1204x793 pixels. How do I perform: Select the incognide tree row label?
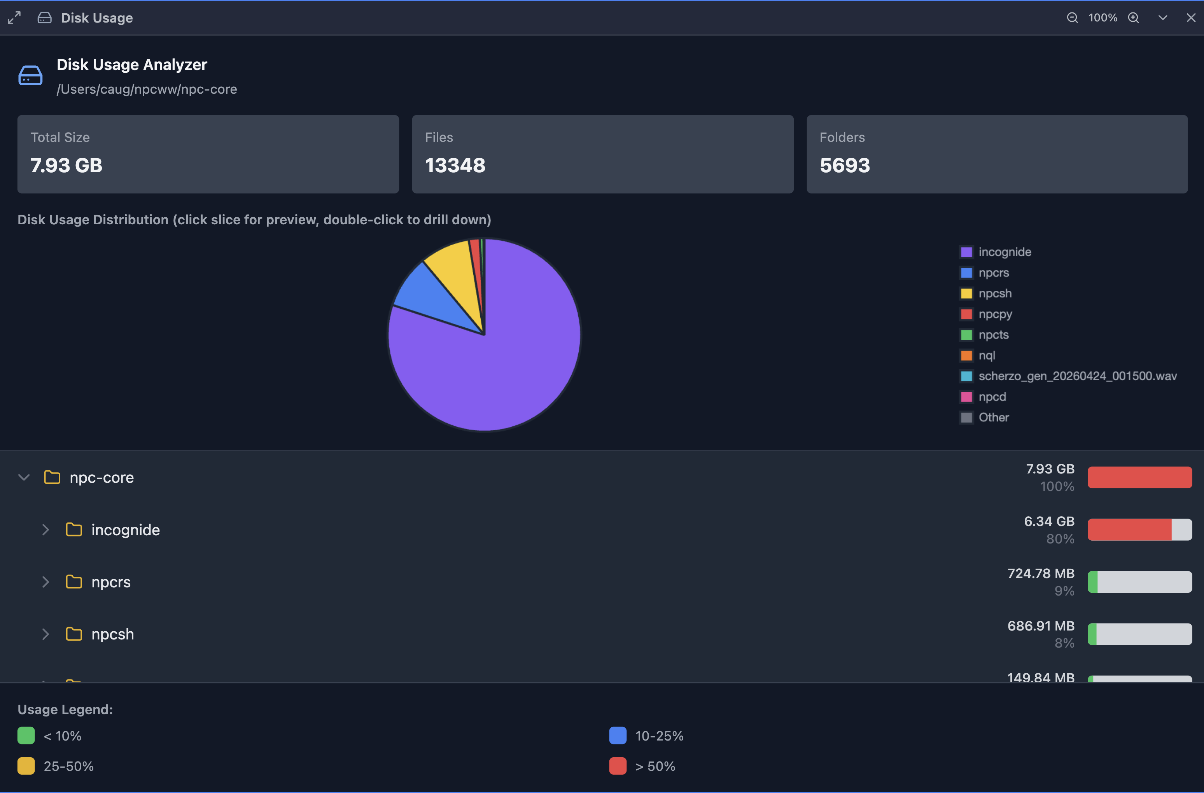[x=126, y=529]
